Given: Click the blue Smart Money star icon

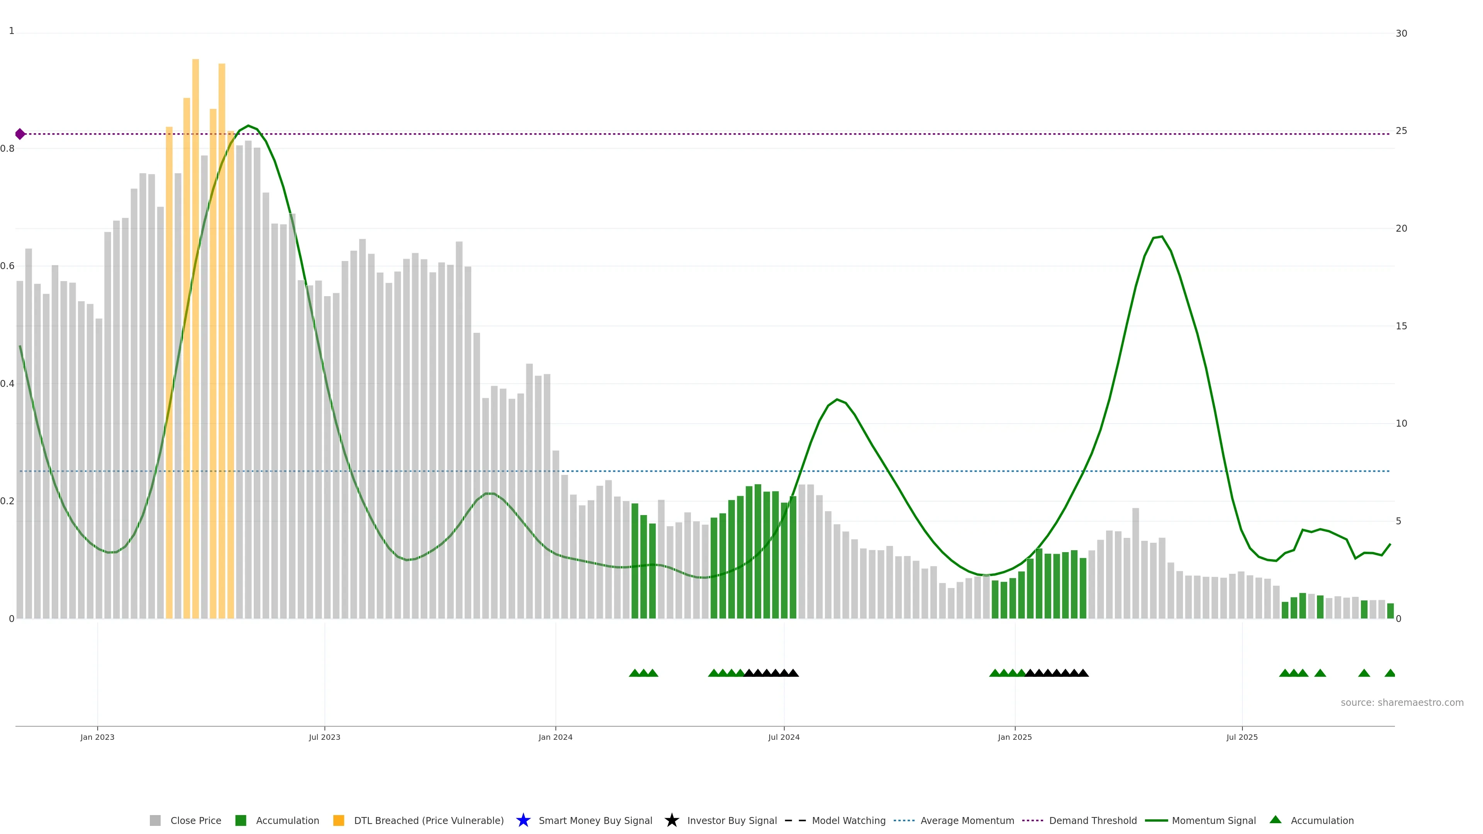Looking at the screenshot, I should 523,820.
